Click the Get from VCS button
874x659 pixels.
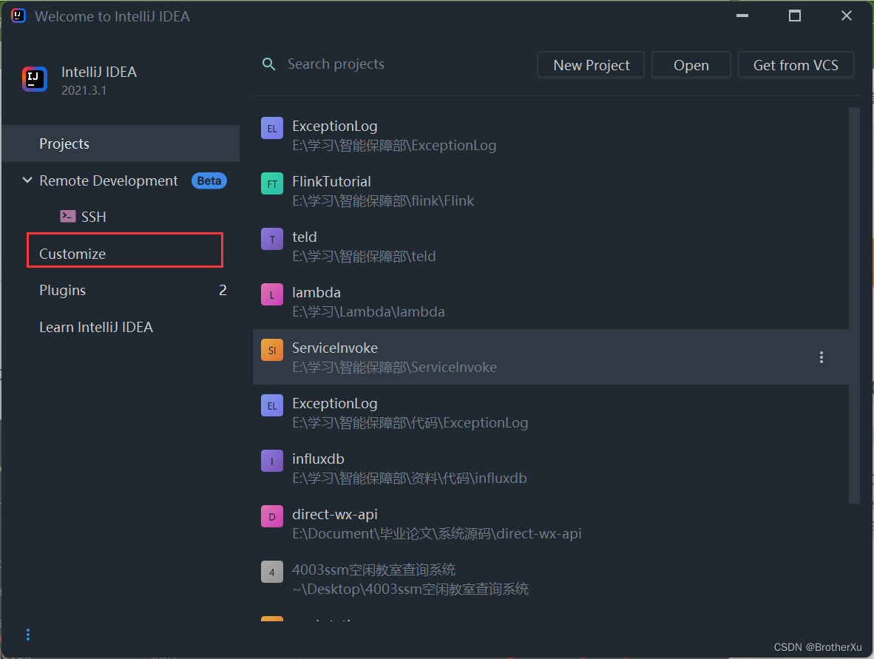pos(796,64)
